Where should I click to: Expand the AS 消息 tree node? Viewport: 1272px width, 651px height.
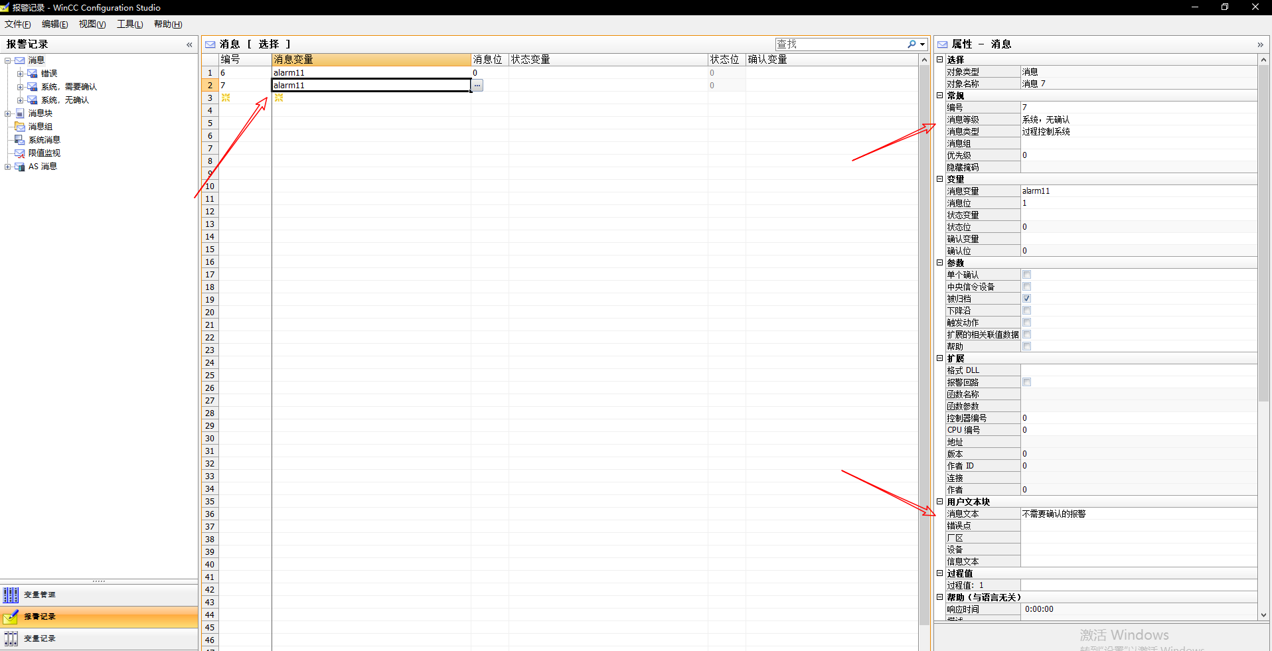click(8, 167)
